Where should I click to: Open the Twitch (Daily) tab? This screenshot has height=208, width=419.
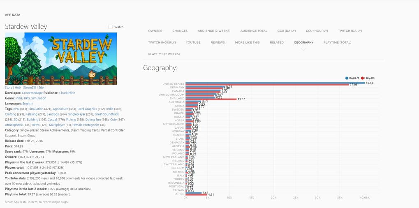click(350, 31)
